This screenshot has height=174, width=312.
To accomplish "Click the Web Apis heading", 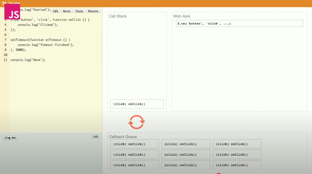I will 182,16.
